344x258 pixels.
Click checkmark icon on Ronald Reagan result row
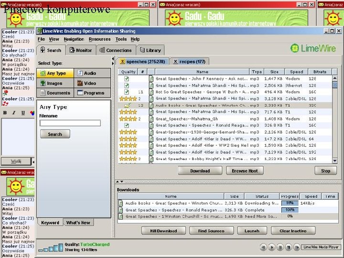tap(127, 125)
